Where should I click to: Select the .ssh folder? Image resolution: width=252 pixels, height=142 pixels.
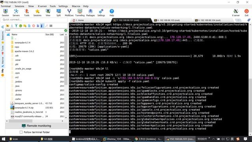(x=17, y=56)
